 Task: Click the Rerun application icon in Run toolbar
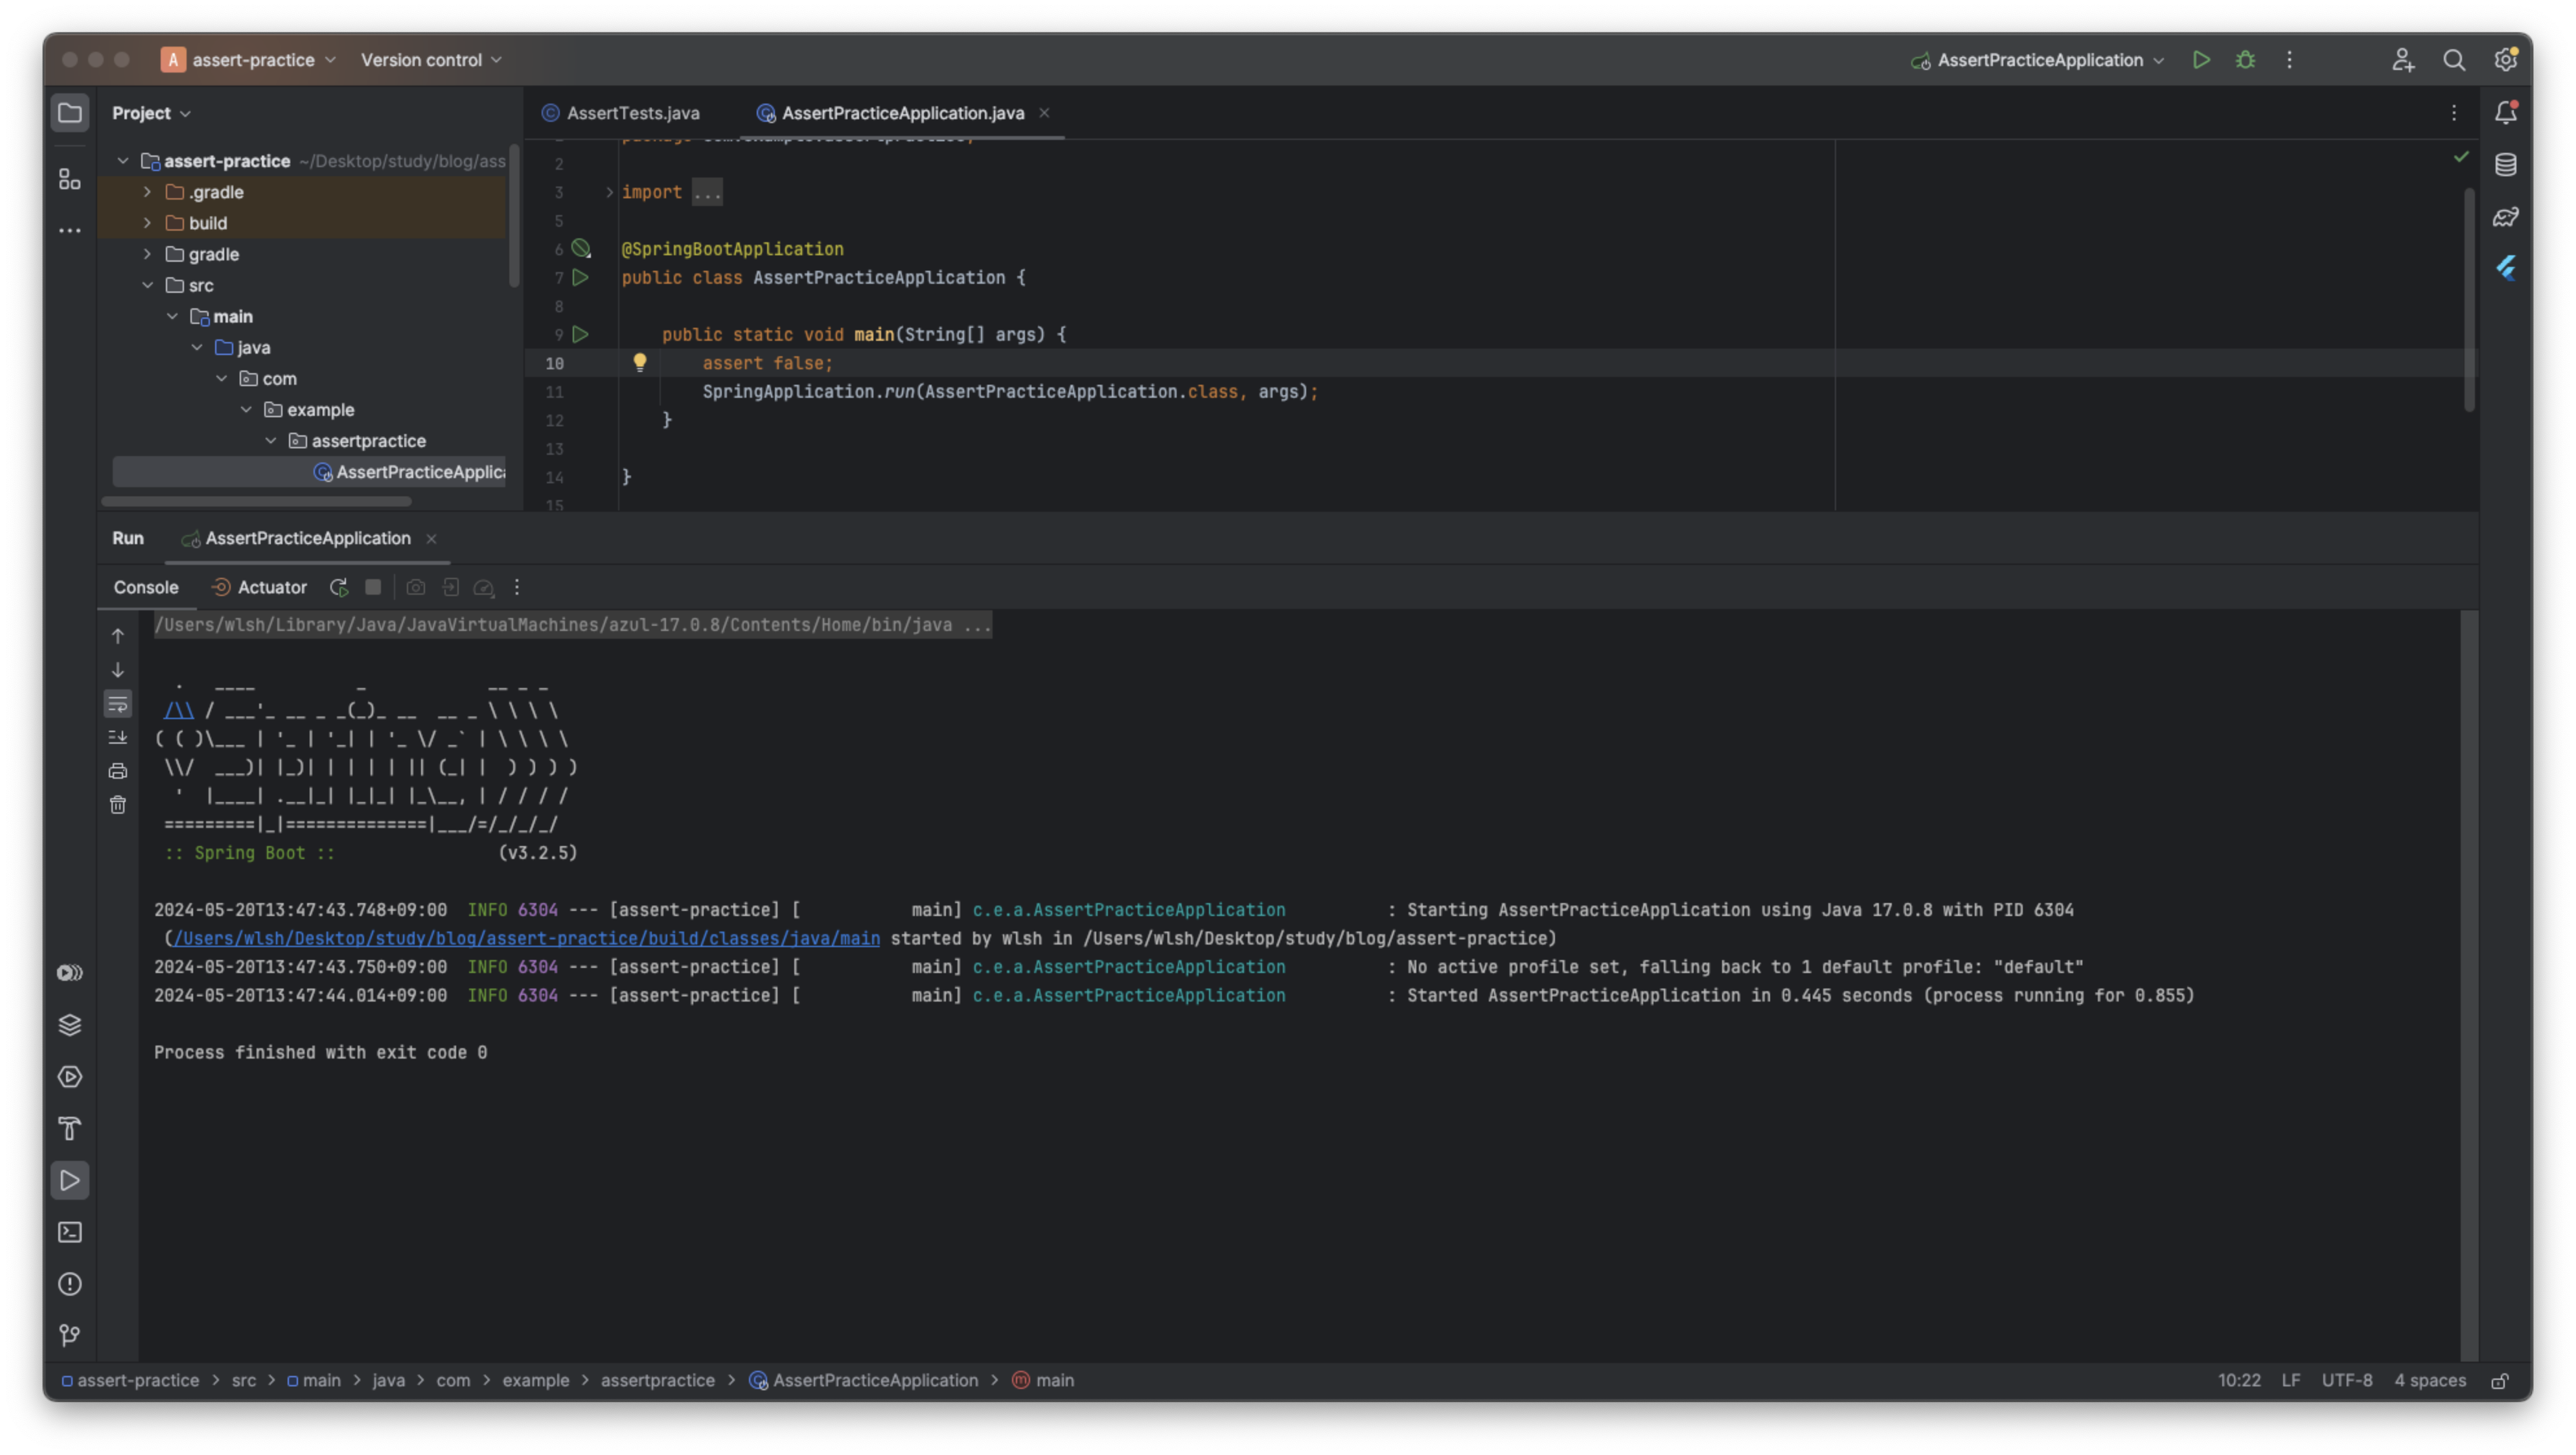339,587
